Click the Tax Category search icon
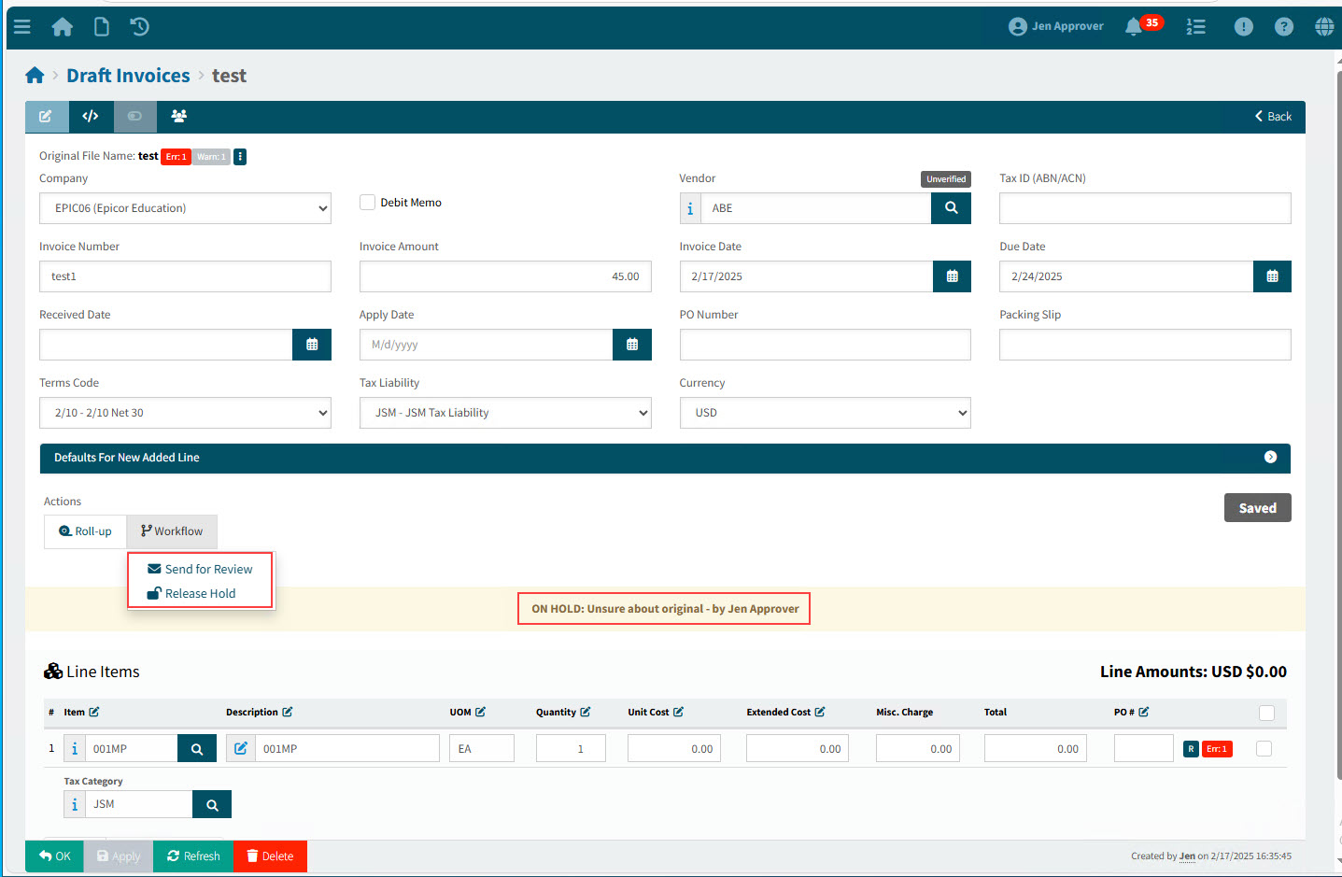 tap(212, 805)
